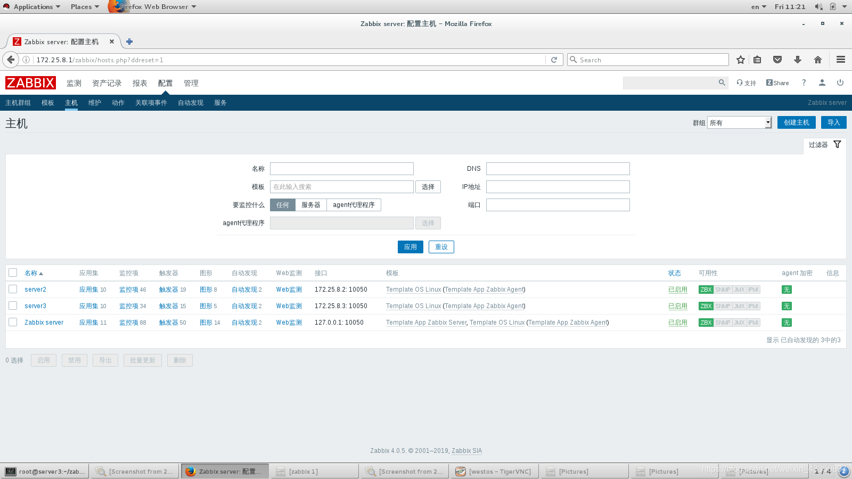Tick the select-all hosts checkbox
The height and width of the screenshot is (479, 852).
tap(13, 272)
